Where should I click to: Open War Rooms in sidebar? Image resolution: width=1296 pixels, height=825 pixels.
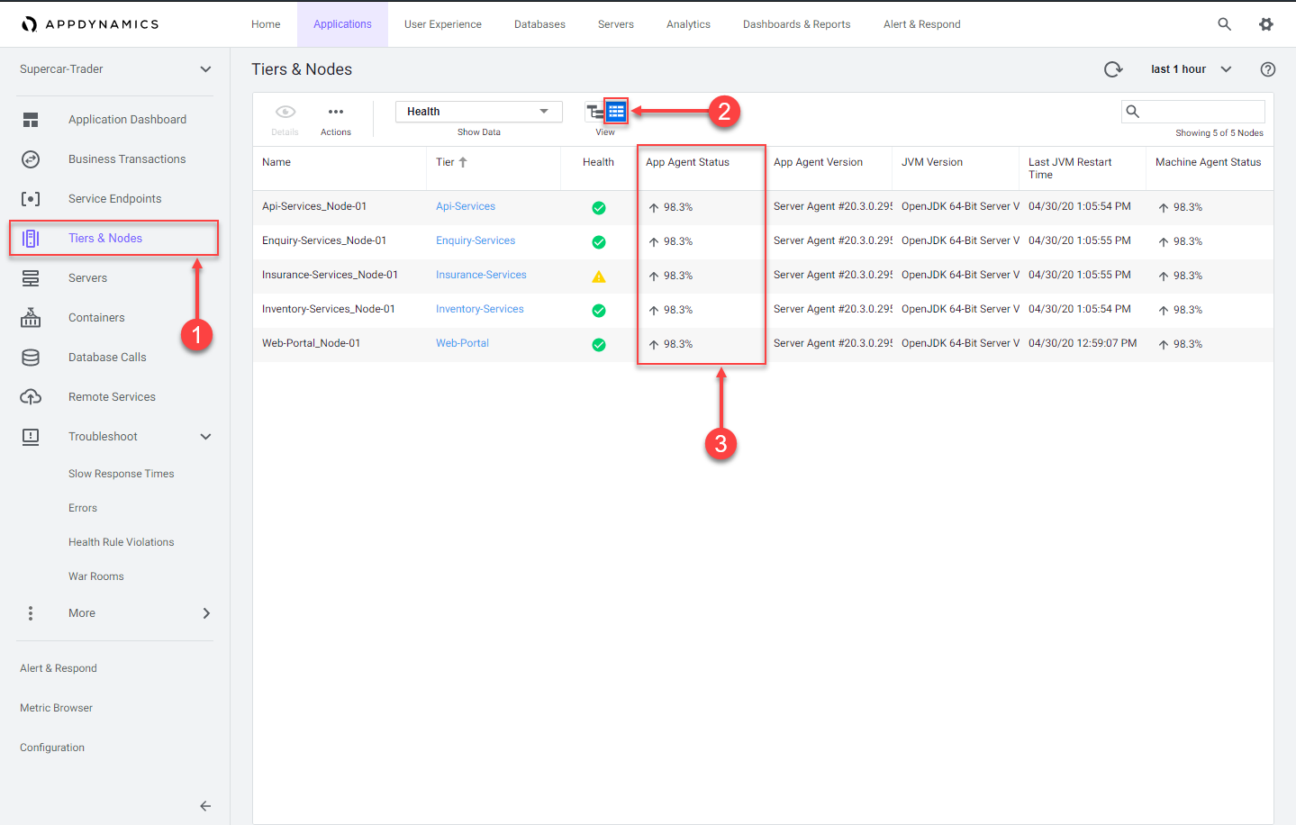(96, 576)
